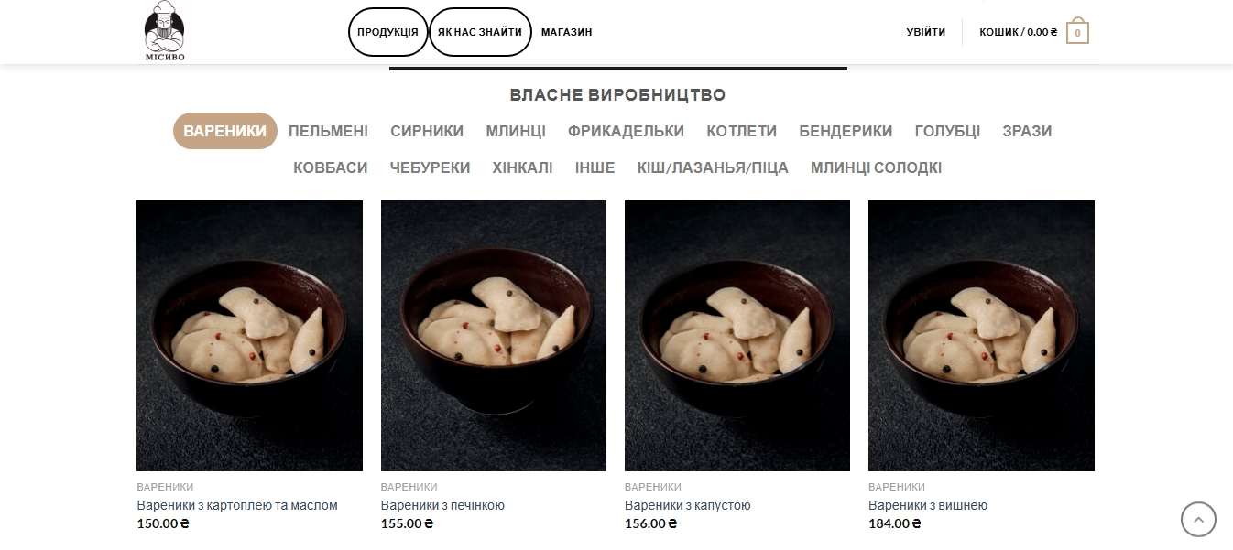Click the Увійти login link
This screenshot has width=1233, height=550.
tap(926, 32)
